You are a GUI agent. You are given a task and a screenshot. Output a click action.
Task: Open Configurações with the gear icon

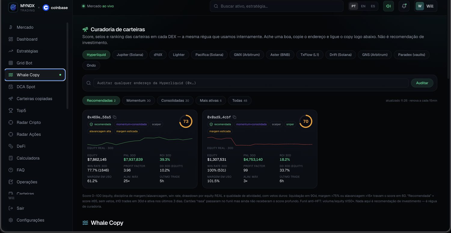coord(11,220)
